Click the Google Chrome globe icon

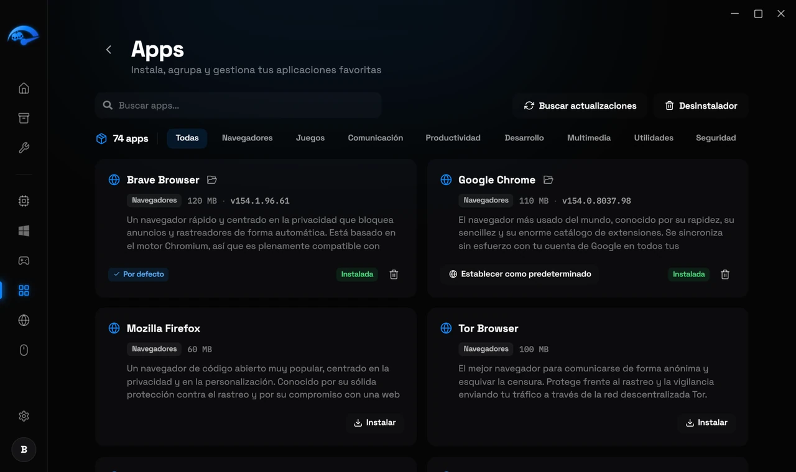tap(446, 179)
